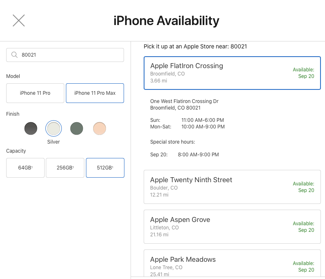Expand the Apple Aspen Grove store
325x279 pixels.
232,226
